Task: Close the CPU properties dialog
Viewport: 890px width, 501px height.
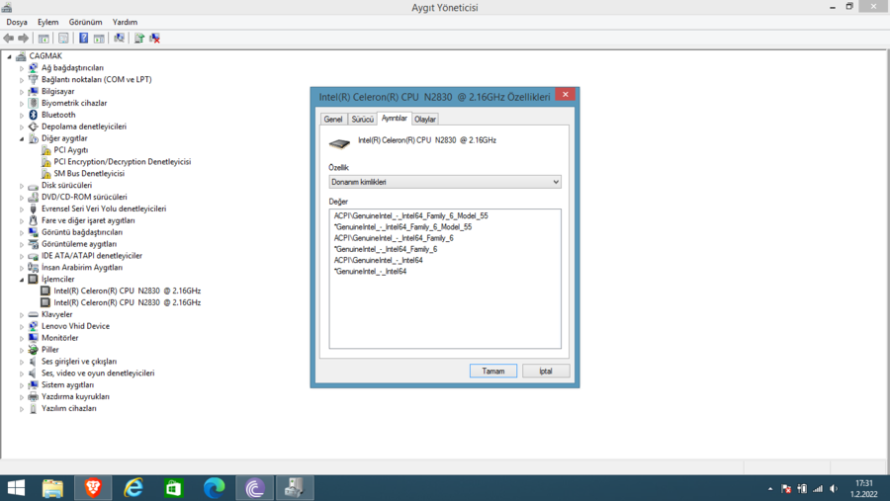Action: 566,95
